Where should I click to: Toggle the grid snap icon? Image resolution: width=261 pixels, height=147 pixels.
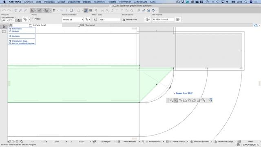54,10
